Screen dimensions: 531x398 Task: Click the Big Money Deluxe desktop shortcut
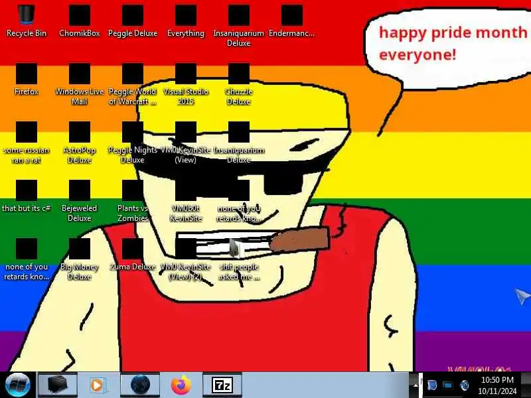point(80,259)
